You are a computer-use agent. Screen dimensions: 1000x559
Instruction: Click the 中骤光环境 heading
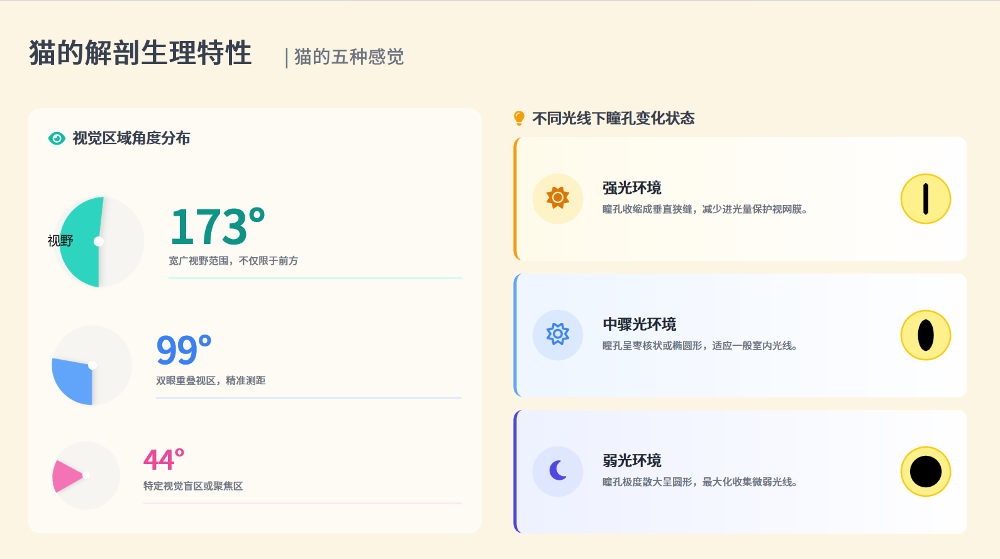pyautogui.click(x=639, y=324)
